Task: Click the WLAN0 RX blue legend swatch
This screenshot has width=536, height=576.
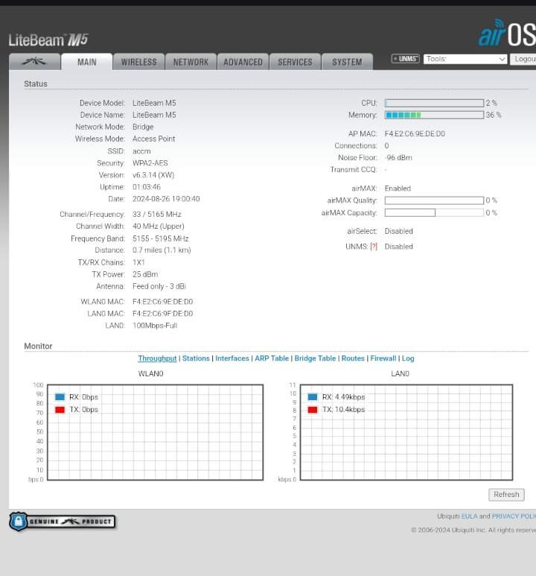Action: 60,397
